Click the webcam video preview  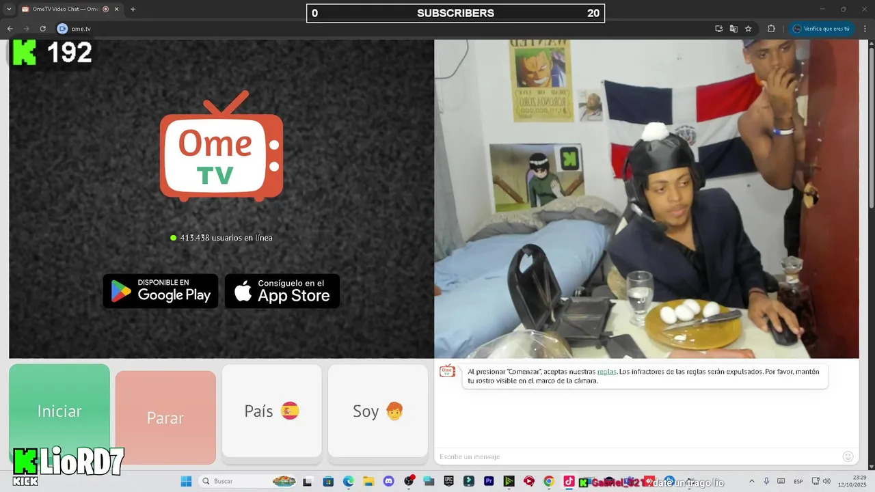pos(646,199)
